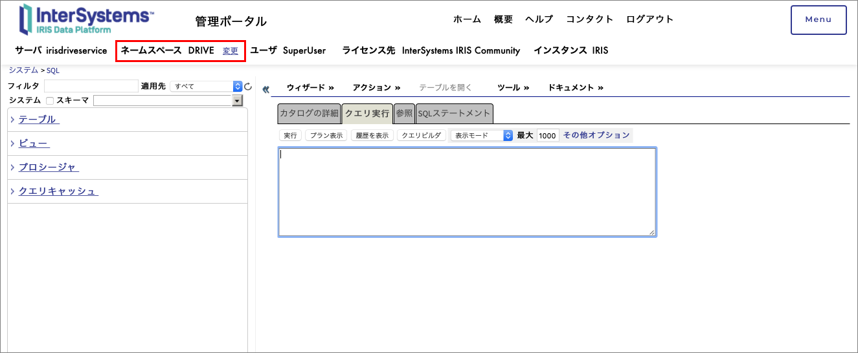Expand the テーブル section
858x353 pixels.
(x=12, y=120)
